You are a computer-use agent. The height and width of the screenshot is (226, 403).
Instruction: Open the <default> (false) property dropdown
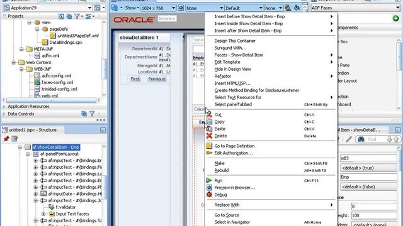pos(368,187)
